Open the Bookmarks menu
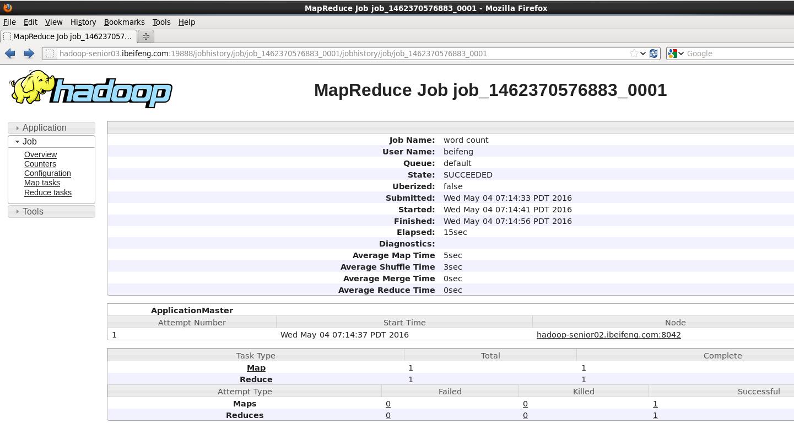 pyautogui.click(x=124, y=22)
